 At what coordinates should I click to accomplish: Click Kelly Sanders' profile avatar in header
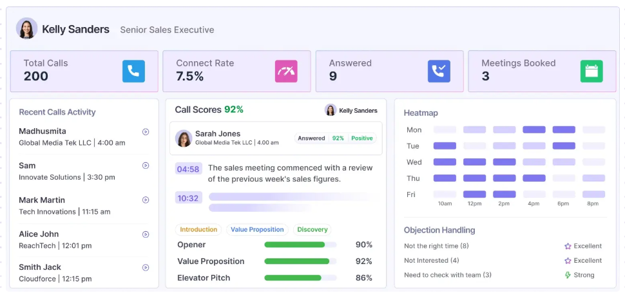click(26, 28)
